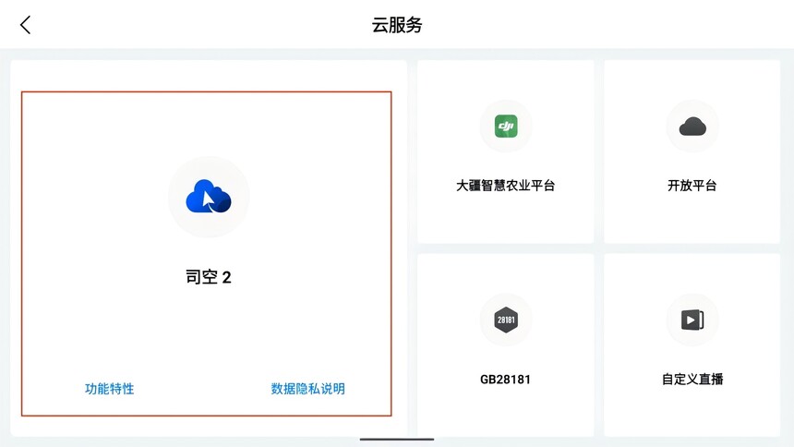Go back using the left arrow

25,24
